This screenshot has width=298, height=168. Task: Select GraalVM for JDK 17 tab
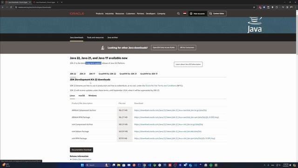pos(149,74)
